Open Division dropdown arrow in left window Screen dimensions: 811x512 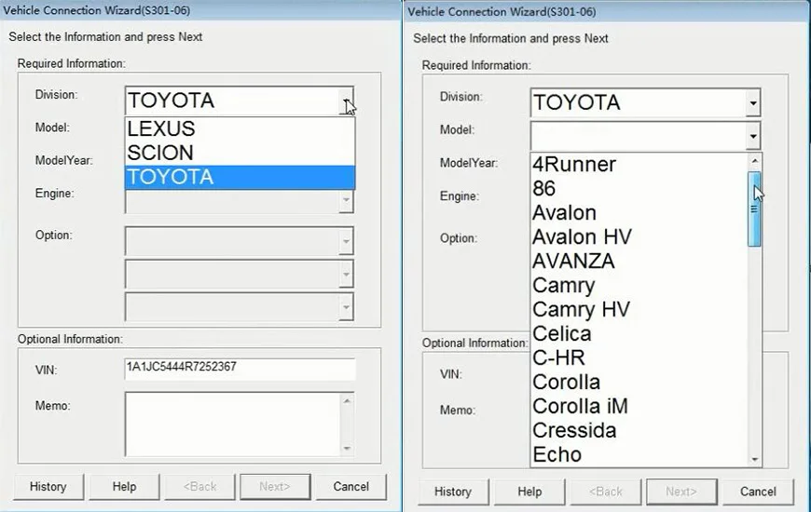click(346, 101)
